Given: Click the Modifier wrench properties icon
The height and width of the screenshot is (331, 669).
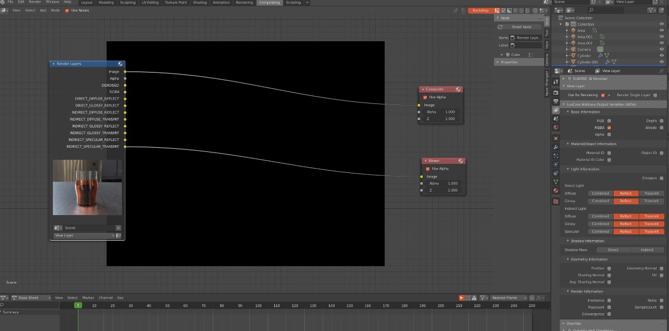Looking at the screenshot, I should point(556,147).
